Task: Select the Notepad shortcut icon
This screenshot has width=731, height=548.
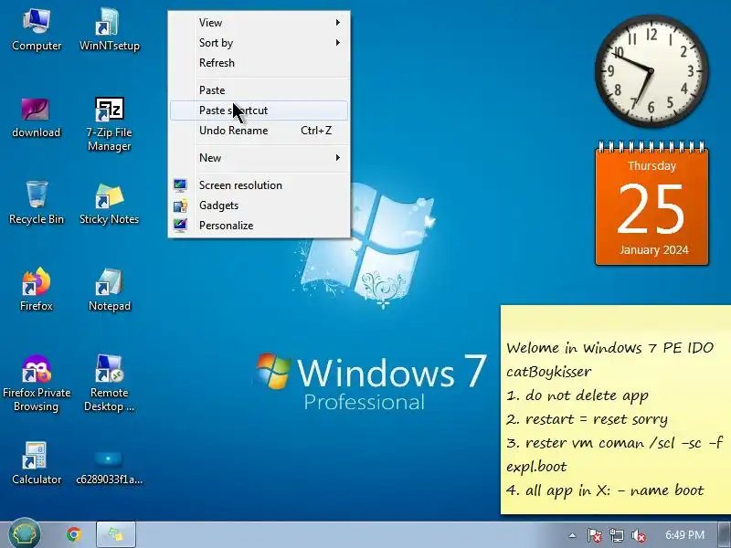Action: tap(109, 289)
